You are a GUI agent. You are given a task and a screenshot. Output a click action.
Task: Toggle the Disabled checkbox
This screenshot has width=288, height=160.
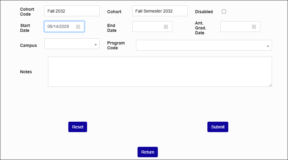pyautogui.click(x=224, y=12)
